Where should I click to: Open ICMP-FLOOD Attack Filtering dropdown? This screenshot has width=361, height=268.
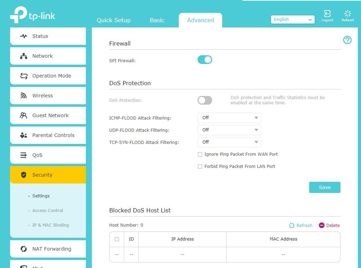[x=229, y=118]
